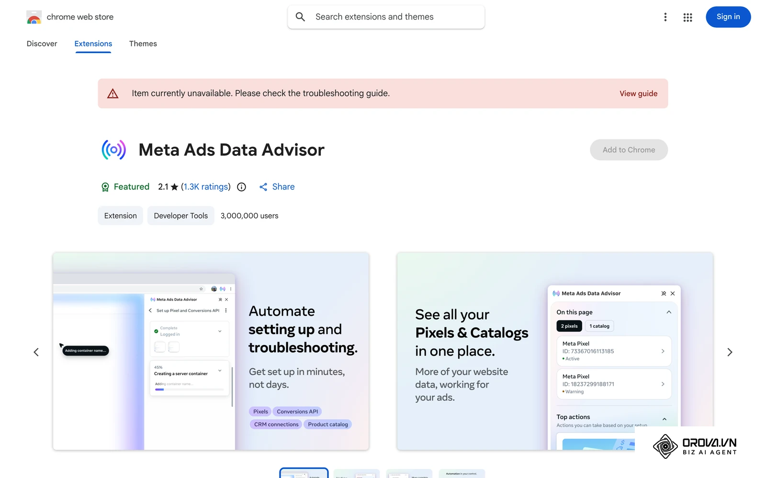The image size is (766, 478).
Task: Open the Extensions tab
Action: 93,43
